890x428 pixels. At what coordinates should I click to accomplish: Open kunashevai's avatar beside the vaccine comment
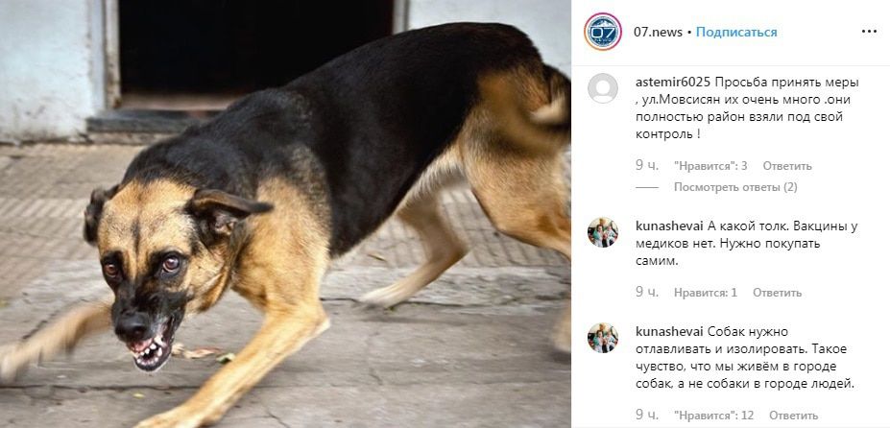(x=603, y=232)
